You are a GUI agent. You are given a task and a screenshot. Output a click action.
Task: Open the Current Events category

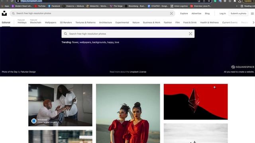230,23
